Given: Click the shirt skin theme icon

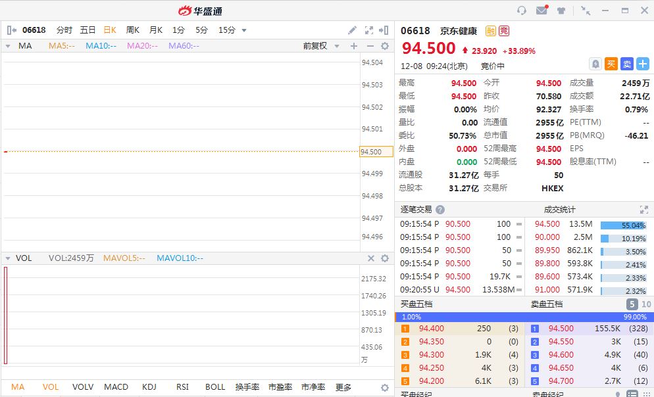Looking at the screenshot, I should tap(561, 11).
